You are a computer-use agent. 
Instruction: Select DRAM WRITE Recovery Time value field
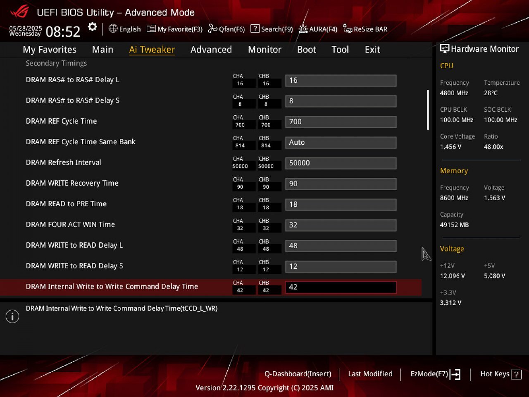[341, 184]
